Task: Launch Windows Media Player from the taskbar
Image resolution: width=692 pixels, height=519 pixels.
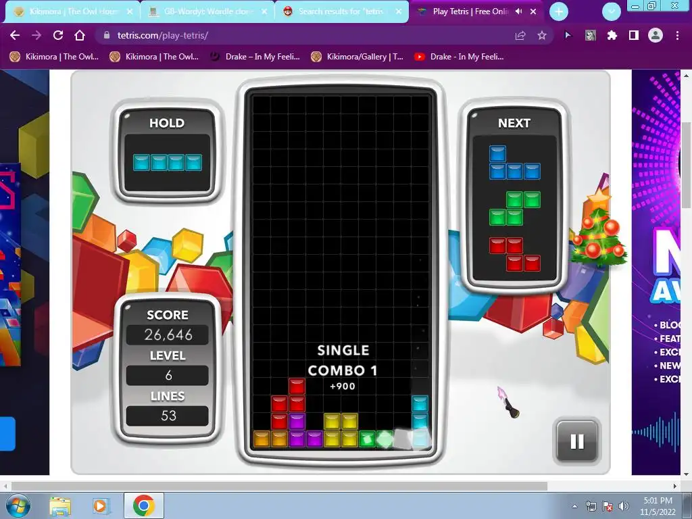Action: coord(101,505)
